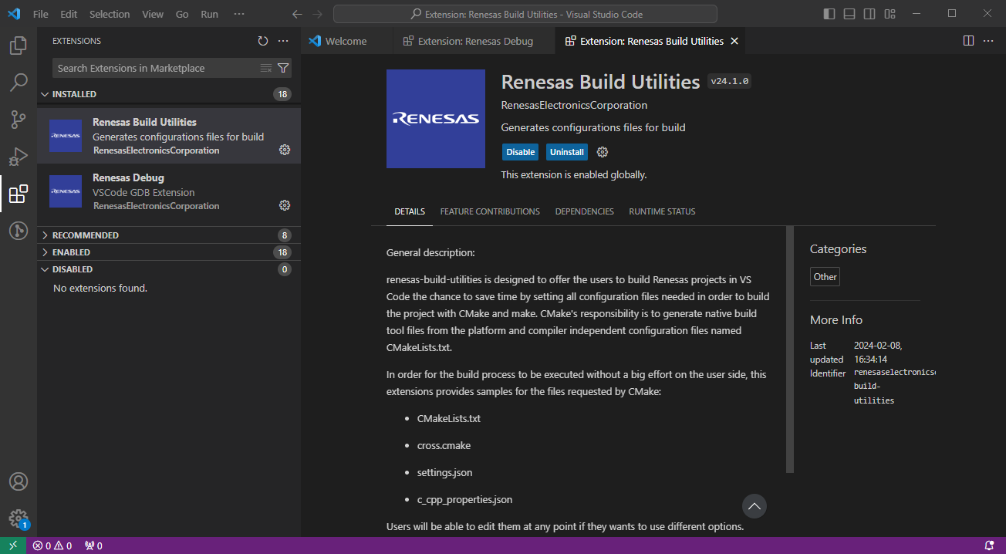Open the Accounts menu icon

(19, 481)
